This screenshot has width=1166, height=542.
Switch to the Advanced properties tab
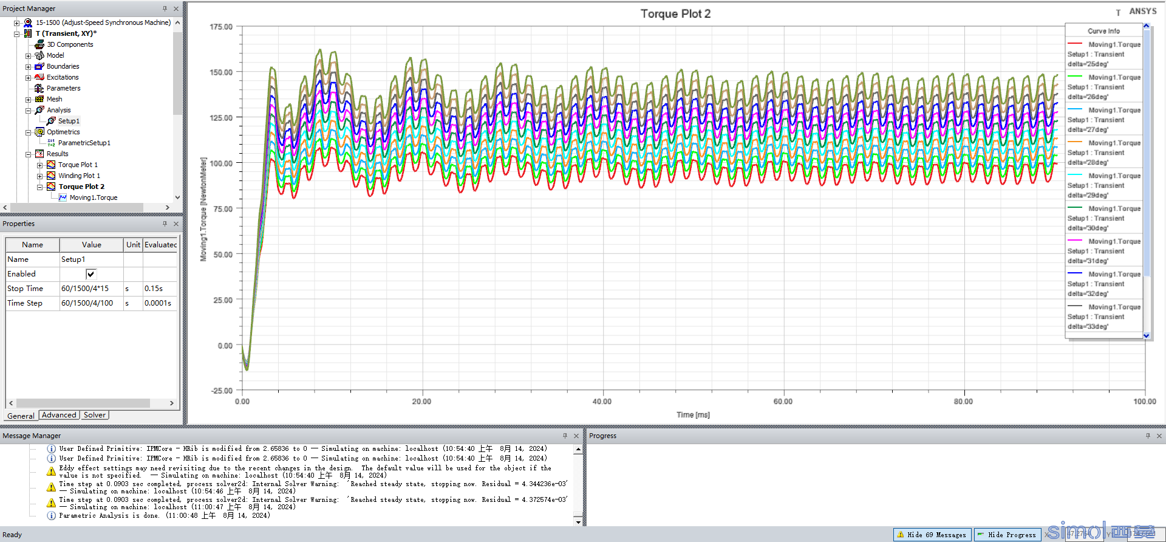click(59, 415)
